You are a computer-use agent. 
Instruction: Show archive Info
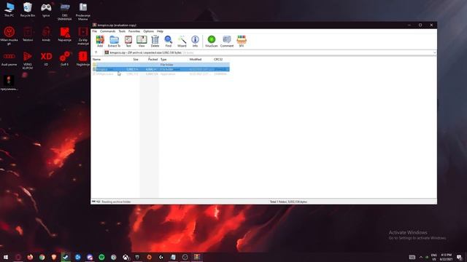point(195,41)
